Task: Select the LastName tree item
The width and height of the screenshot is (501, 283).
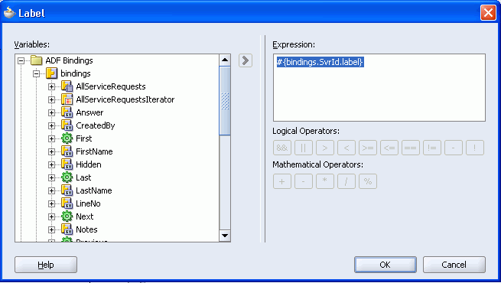Action: (93, 190)
